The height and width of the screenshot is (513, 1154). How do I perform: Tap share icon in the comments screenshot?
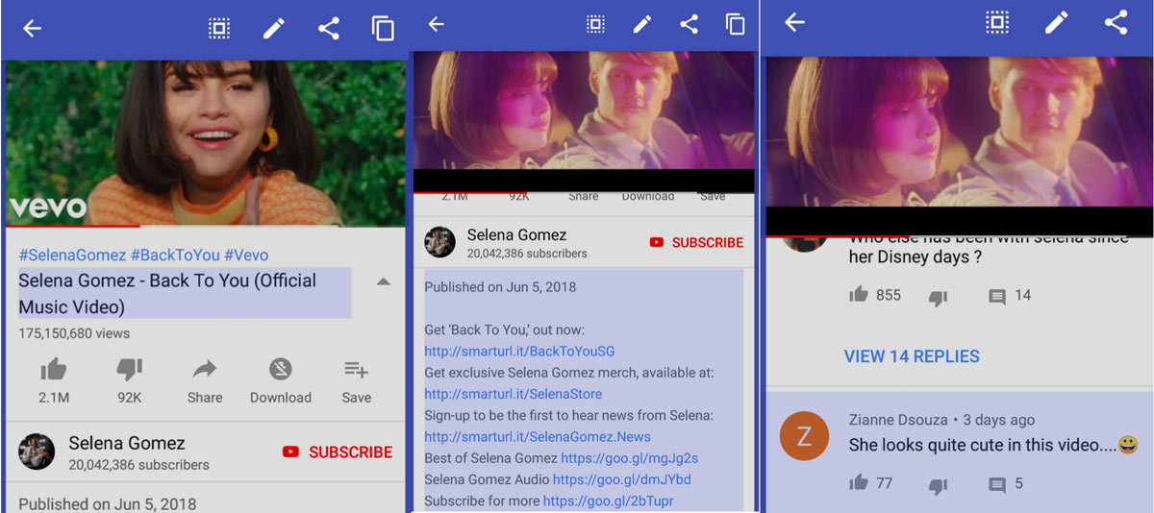(x=1116, y=22)
